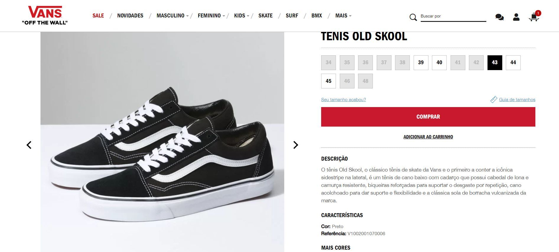Viewport: 559px width, 252px height.
Task: Open the Skate menu item
Action: click(x=265, y=16)
